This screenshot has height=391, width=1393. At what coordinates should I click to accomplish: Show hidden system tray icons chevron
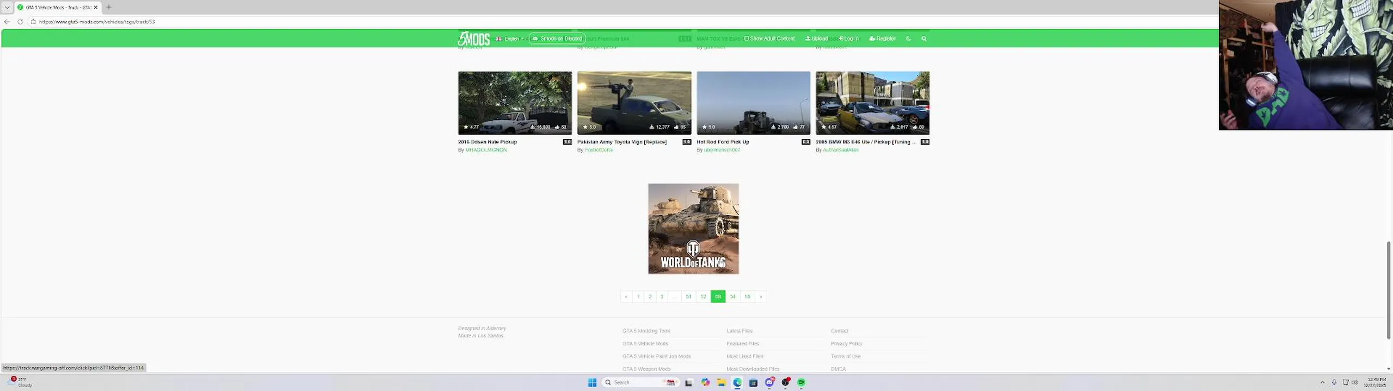point(1323,382)
